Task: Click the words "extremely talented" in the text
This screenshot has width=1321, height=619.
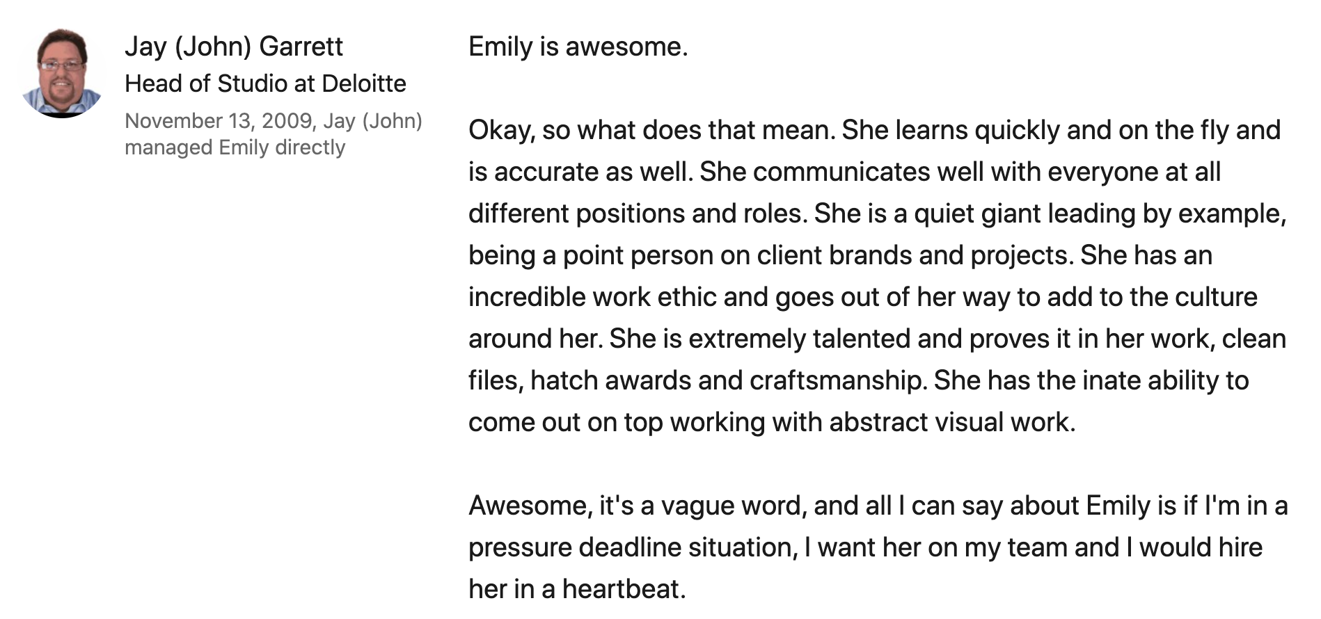Action: tap(799, 339)
